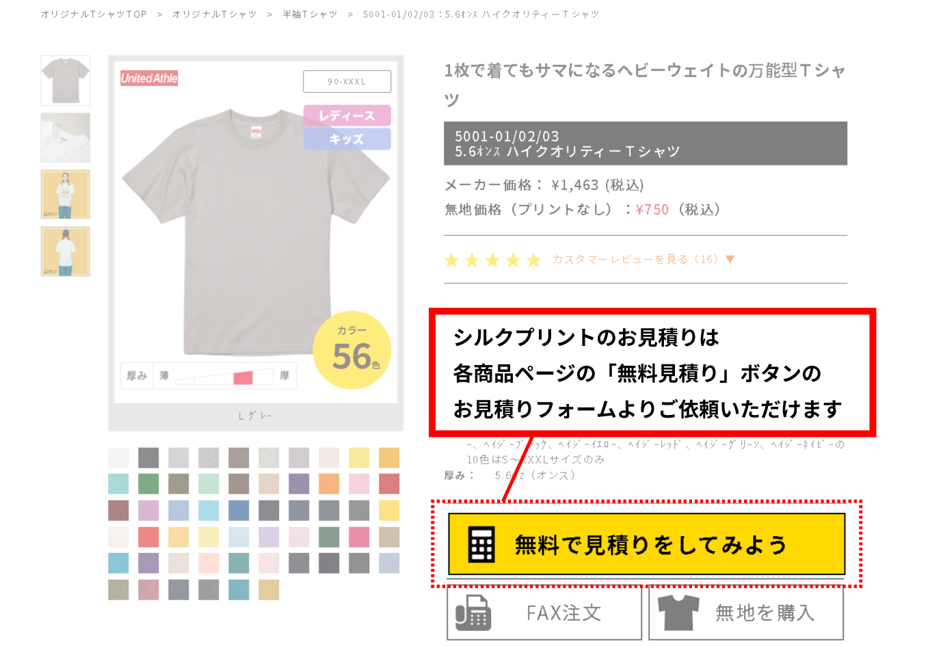The width and height of the screenshot is (930, 646).
Task: Open the 半袖Tシャツ breadcrumb link
Action: click(310, 14)
